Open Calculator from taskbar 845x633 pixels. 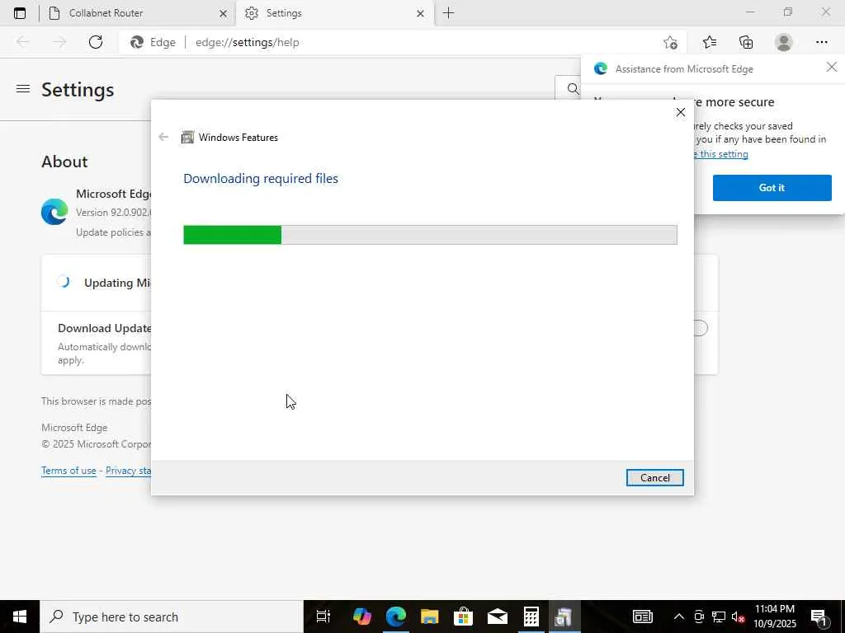tap(531, 617)
